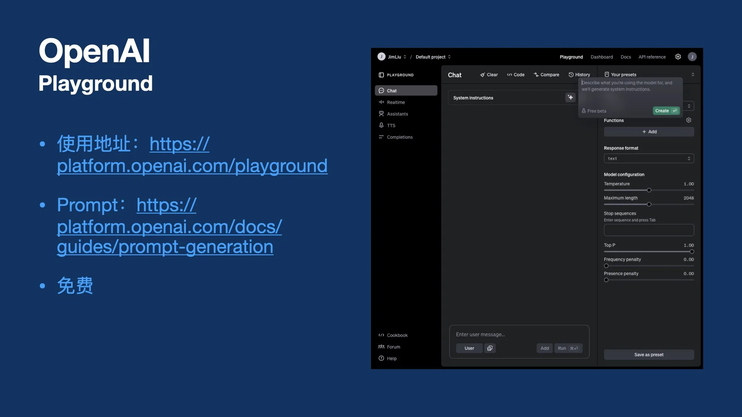This screenshot has width=742, height=417.
Task: Open the API reference menu item
Action: click(652, 57)
